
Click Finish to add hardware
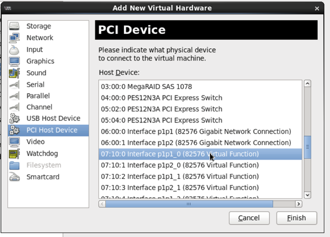click(x=296, y=218)
